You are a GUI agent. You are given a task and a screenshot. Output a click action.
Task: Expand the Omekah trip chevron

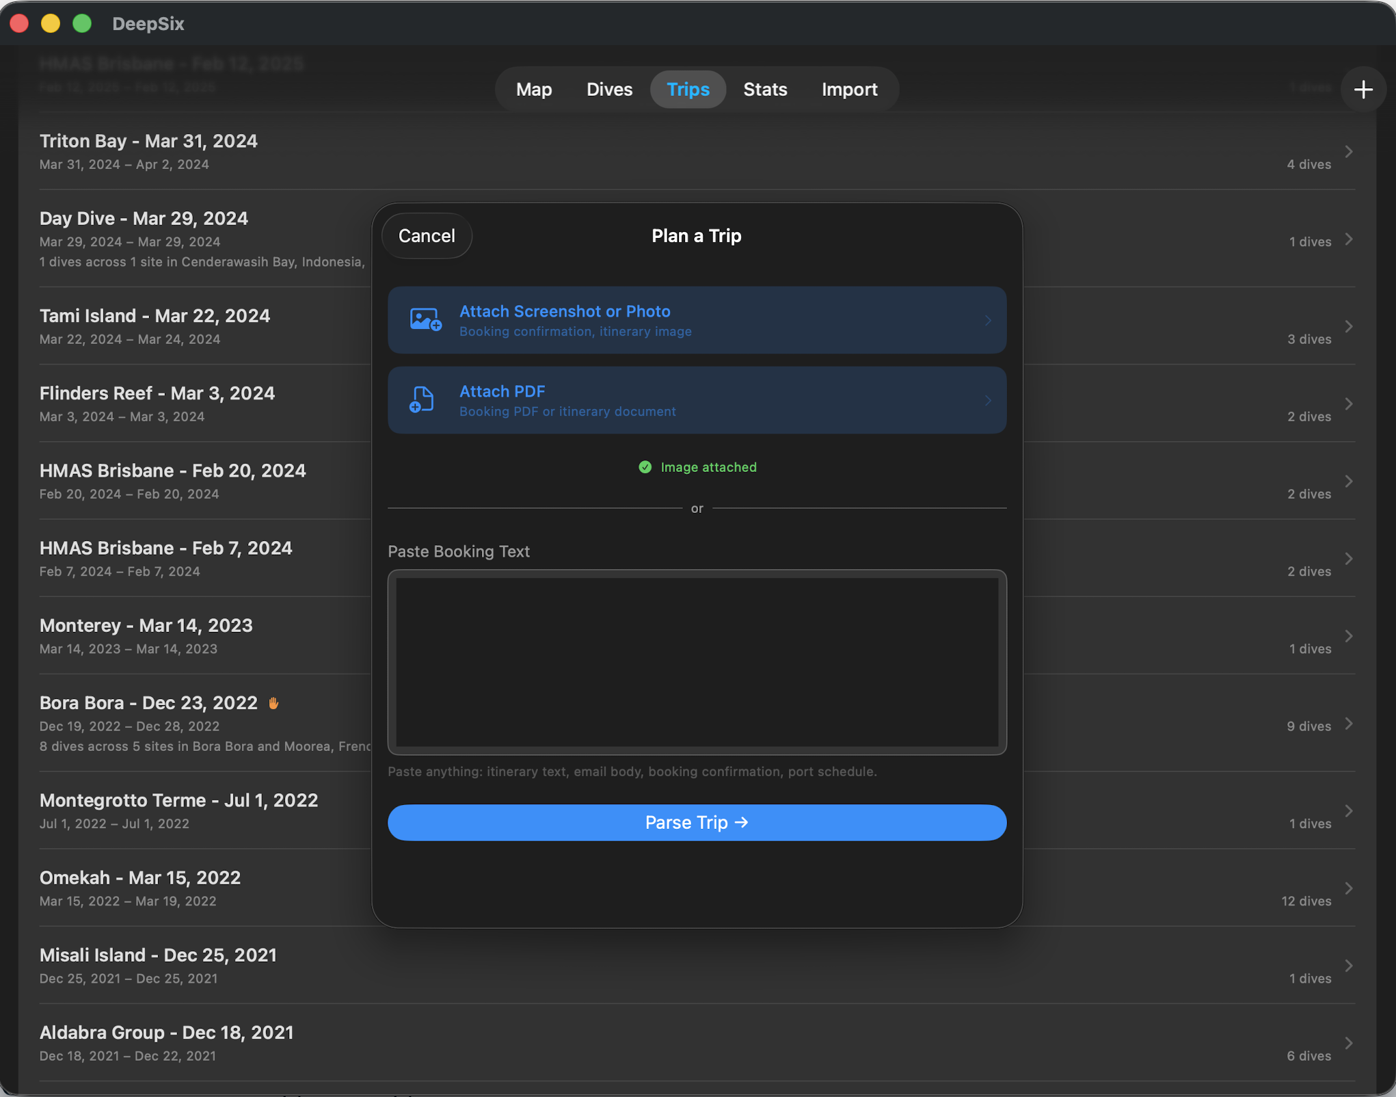click(1348, 888)
